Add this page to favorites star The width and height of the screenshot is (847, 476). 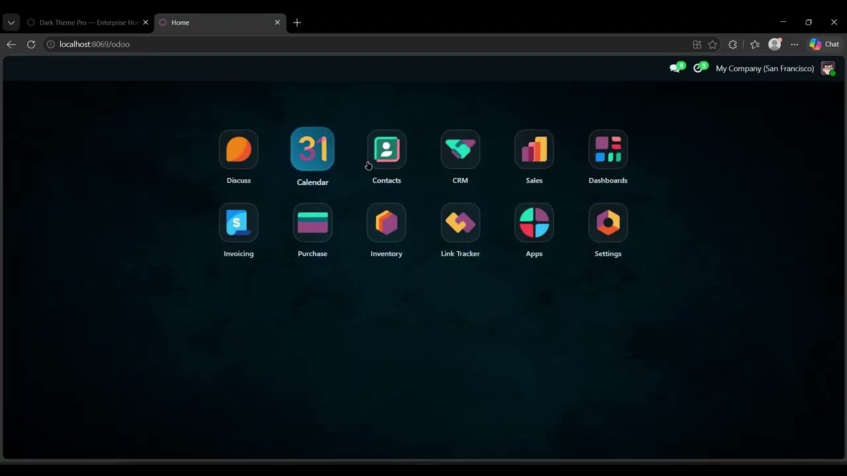tap(713, 44)
